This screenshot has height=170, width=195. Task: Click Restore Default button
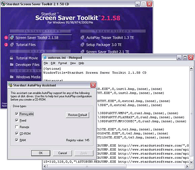[x=78, y=115]
